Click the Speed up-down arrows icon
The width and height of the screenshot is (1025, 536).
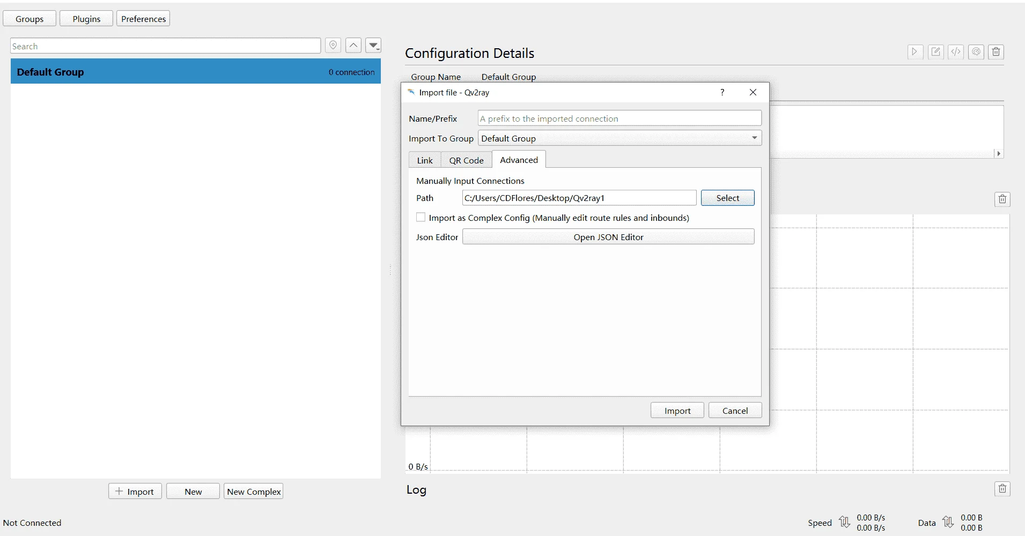[x=844, y=522]
